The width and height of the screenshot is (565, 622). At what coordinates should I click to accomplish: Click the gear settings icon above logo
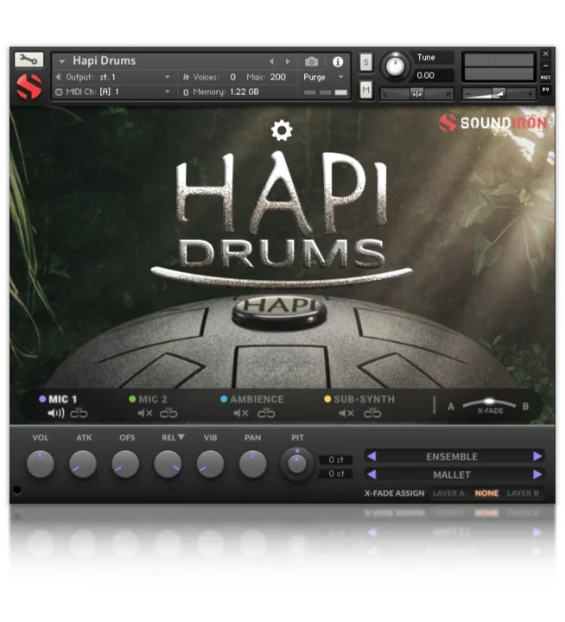pyautogui.click(x=282, y=130)
